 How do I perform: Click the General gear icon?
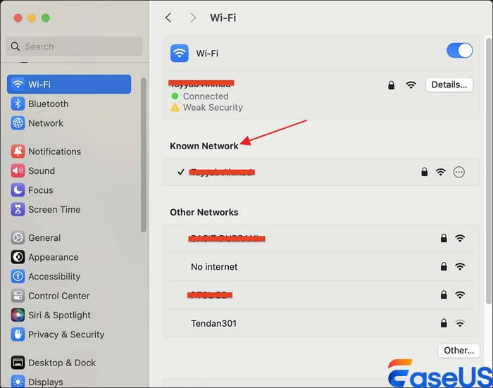click(18, 238)
